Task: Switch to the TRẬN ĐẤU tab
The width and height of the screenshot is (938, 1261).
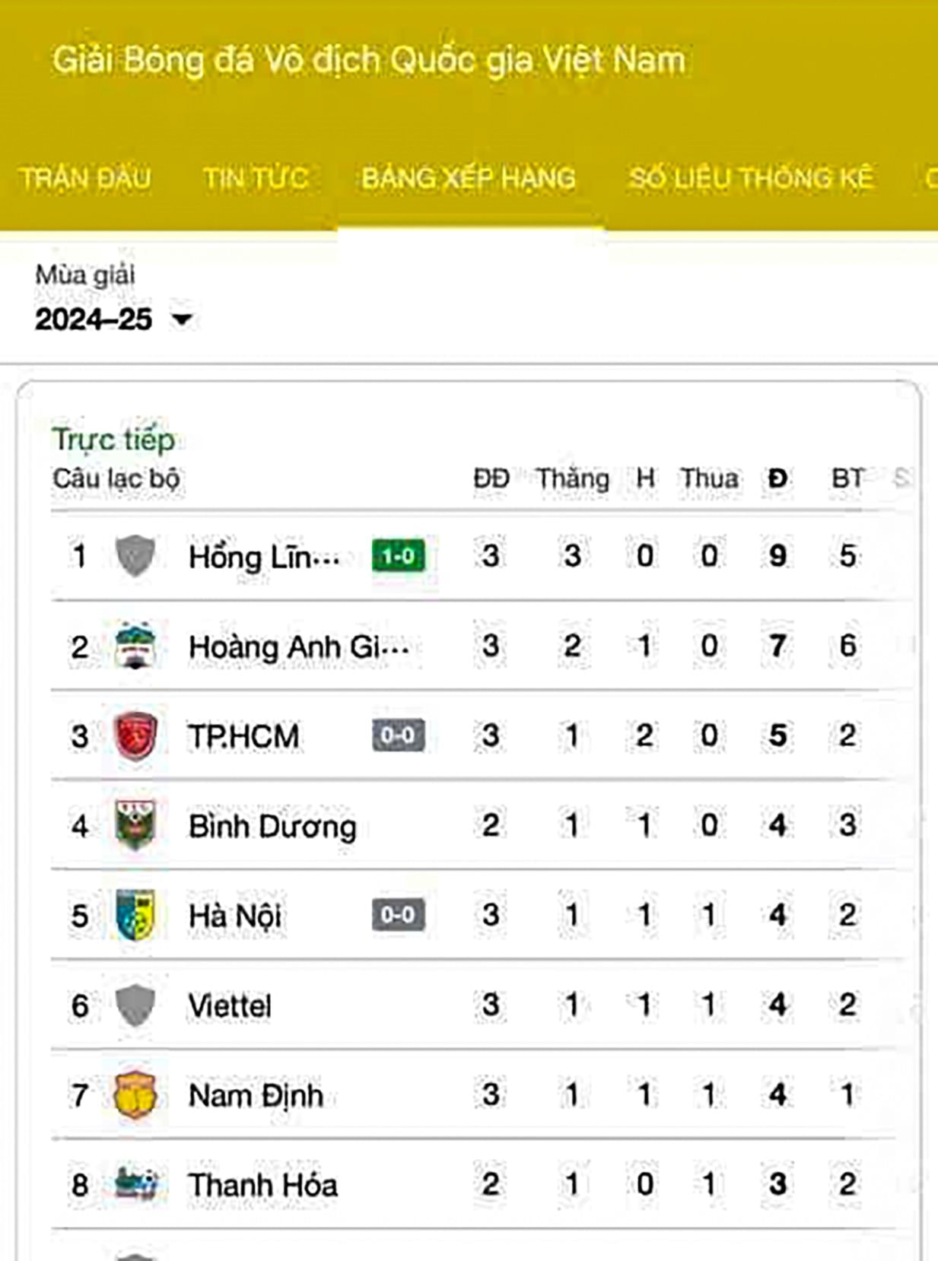Action: 85,178
